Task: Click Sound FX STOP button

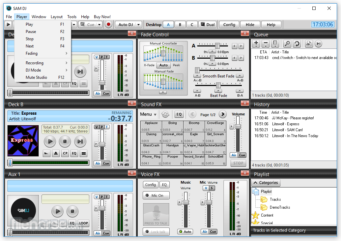Action: click(238, 163)
